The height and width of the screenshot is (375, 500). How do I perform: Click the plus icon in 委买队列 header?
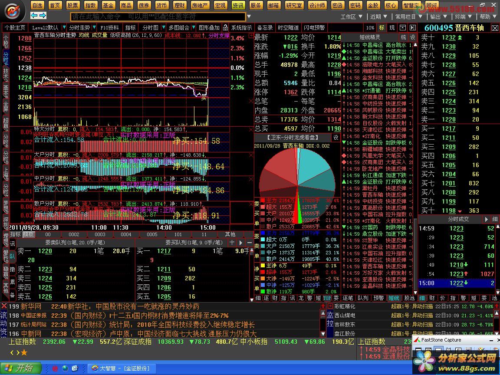[x=232, y=243]
